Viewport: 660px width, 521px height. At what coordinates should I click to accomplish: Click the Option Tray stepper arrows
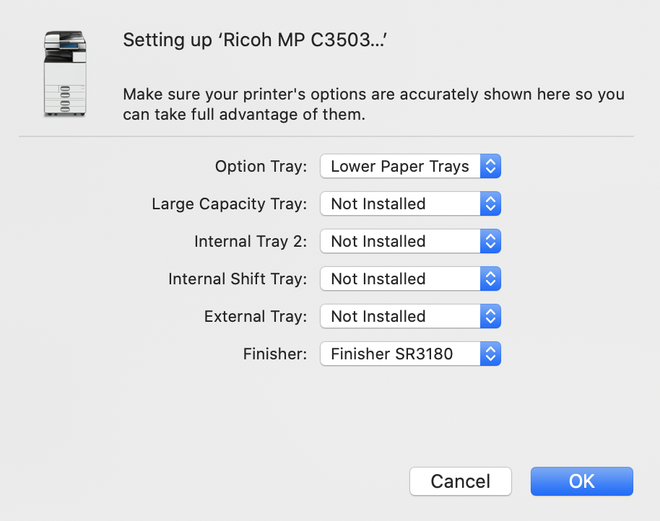(490, 166)
